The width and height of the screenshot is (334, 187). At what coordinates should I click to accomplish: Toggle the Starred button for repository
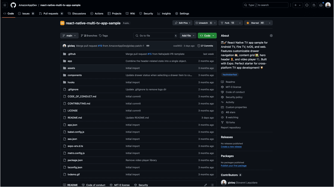(255, 23)
